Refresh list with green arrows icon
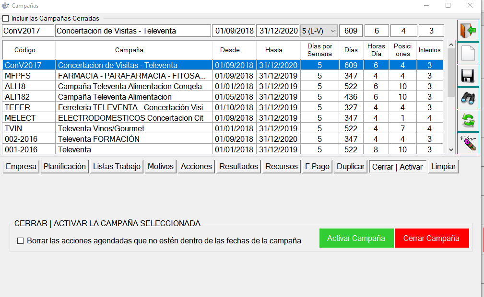 point(468,121)
